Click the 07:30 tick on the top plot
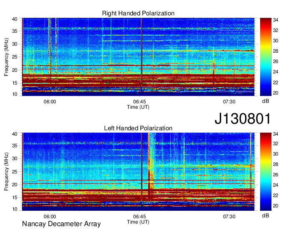283x229 pixels. pyautogui.click(x=229, y=102)
